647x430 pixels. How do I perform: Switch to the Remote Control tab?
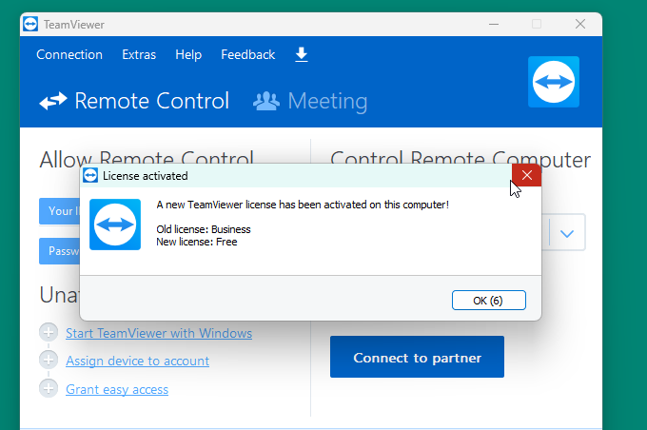[134, 101]
